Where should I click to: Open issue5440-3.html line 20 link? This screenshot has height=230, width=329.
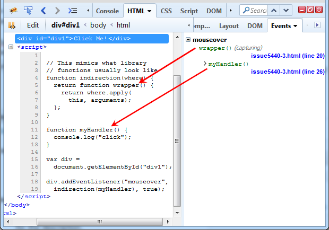pos(288,56)
